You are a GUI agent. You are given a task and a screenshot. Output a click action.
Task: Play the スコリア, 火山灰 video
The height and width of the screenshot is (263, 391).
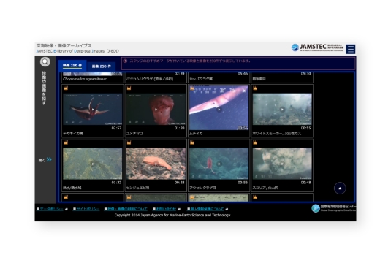click(282, 164)
